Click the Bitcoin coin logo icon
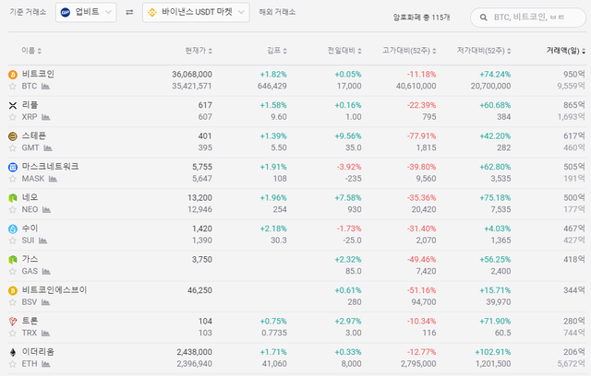The height and width of the screenshot is (376, 591). click(x=13, y=75)
